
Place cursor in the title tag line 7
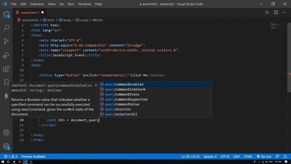(x=70, y=55)
